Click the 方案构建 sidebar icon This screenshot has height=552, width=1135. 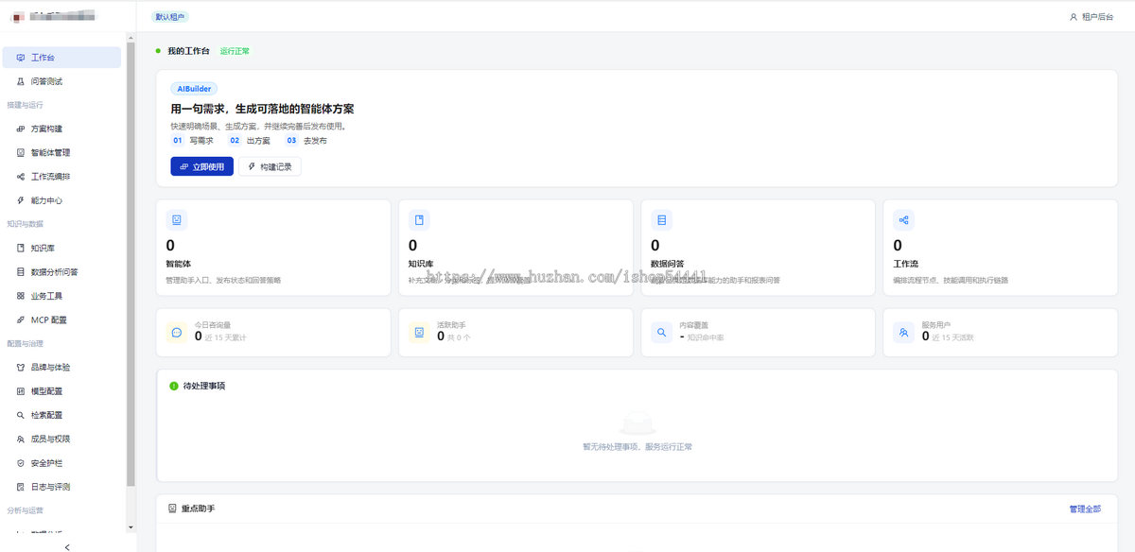[21, 129]
